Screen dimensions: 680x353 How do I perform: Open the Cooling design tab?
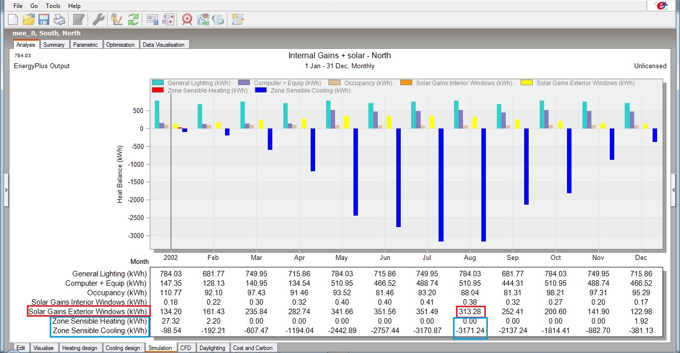pyautogui.click(x=122, y=348)
